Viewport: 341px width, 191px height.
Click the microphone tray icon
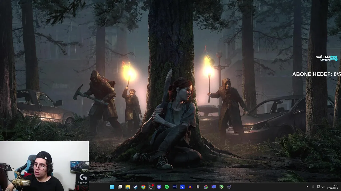click(313, 187)
